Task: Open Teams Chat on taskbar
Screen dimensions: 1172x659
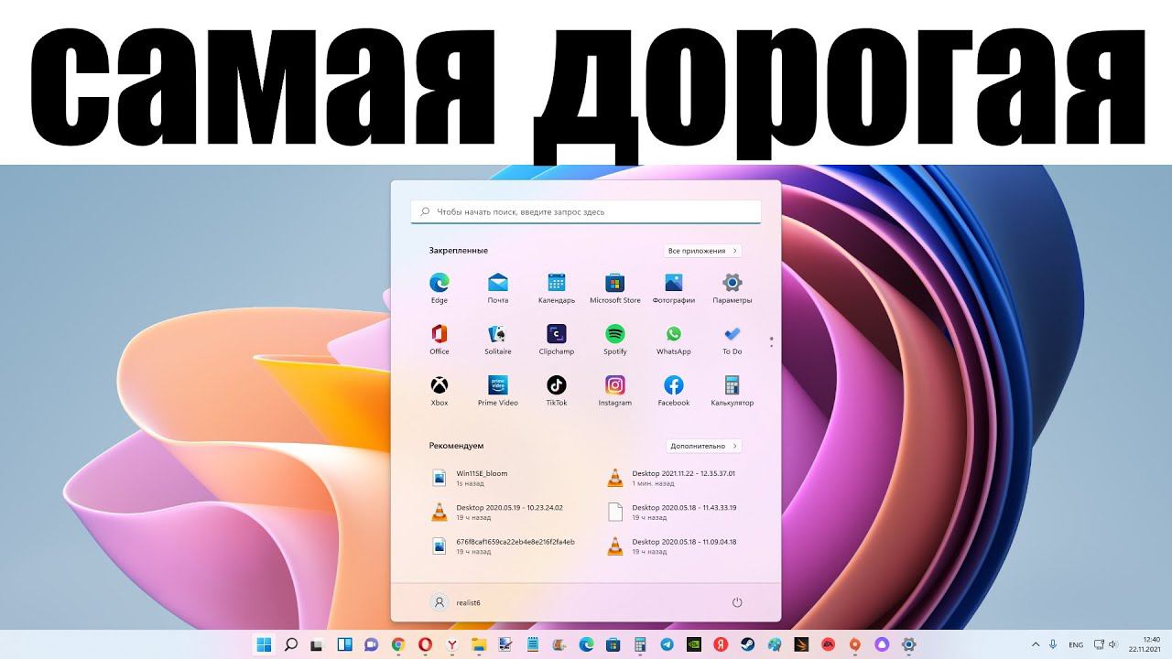Action: point(372,644)
